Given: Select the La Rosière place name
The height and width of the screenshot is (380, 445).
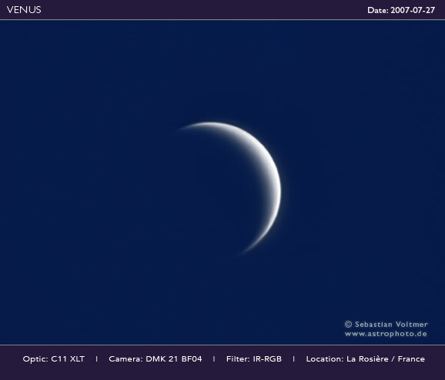Looking at the screenshot, I should (367, 359).
